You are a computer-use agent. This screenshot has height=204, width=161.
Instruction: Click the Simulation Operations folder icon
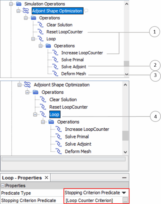19,4
